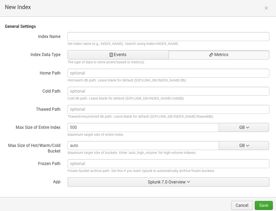Select Events as index data type
276x211 pixels.
tap(118, 55)
